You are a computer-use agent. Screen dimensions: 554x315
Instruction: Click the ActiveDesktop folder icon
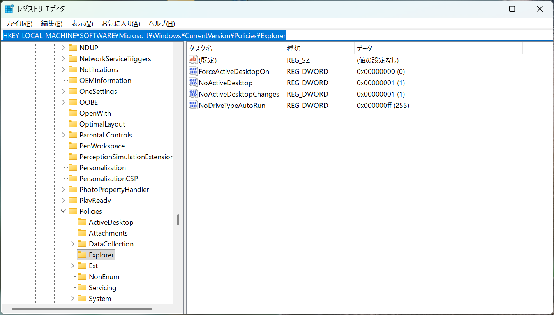click(82, 222)
